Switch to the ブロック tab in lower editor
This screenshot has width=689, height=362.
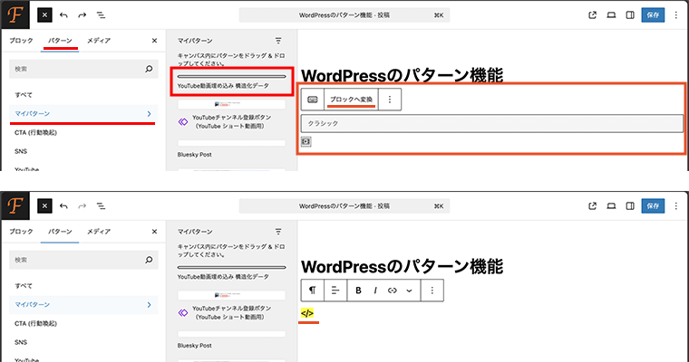(x=21, y=232)
